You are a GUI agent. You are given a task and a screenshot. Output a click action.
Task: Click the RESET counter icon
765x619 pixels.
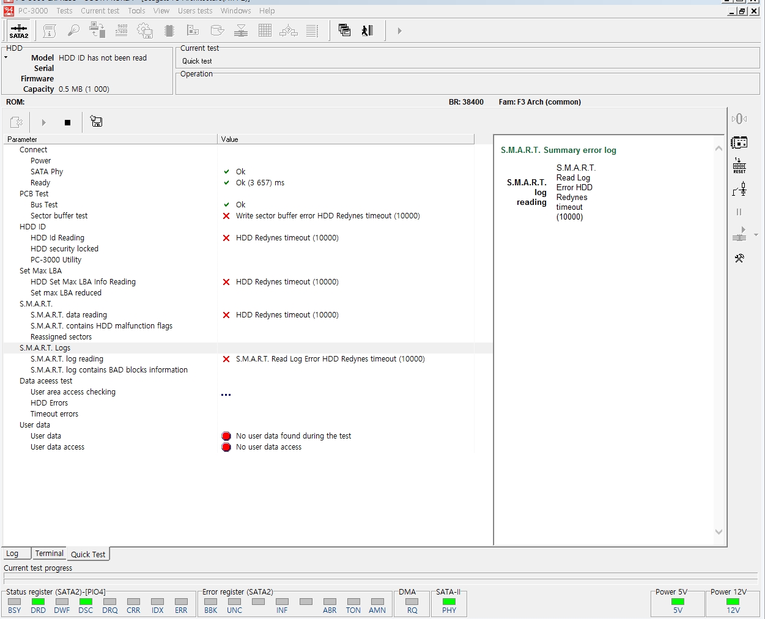click(739, 166)
